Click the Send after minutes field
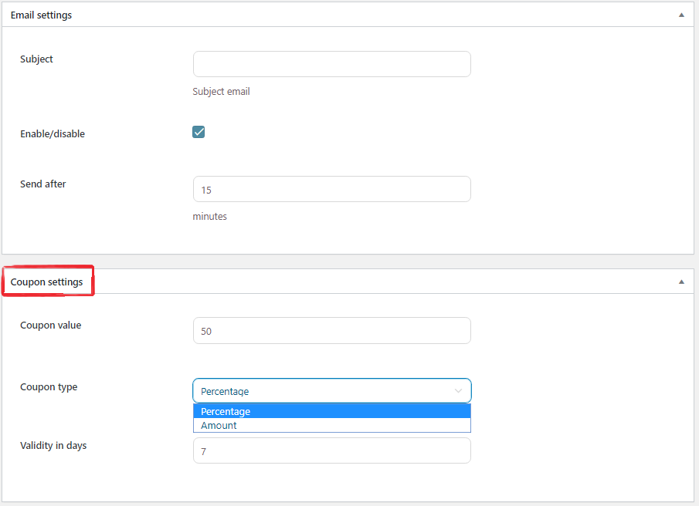699x506 pixels. click(x=331, y=189)
